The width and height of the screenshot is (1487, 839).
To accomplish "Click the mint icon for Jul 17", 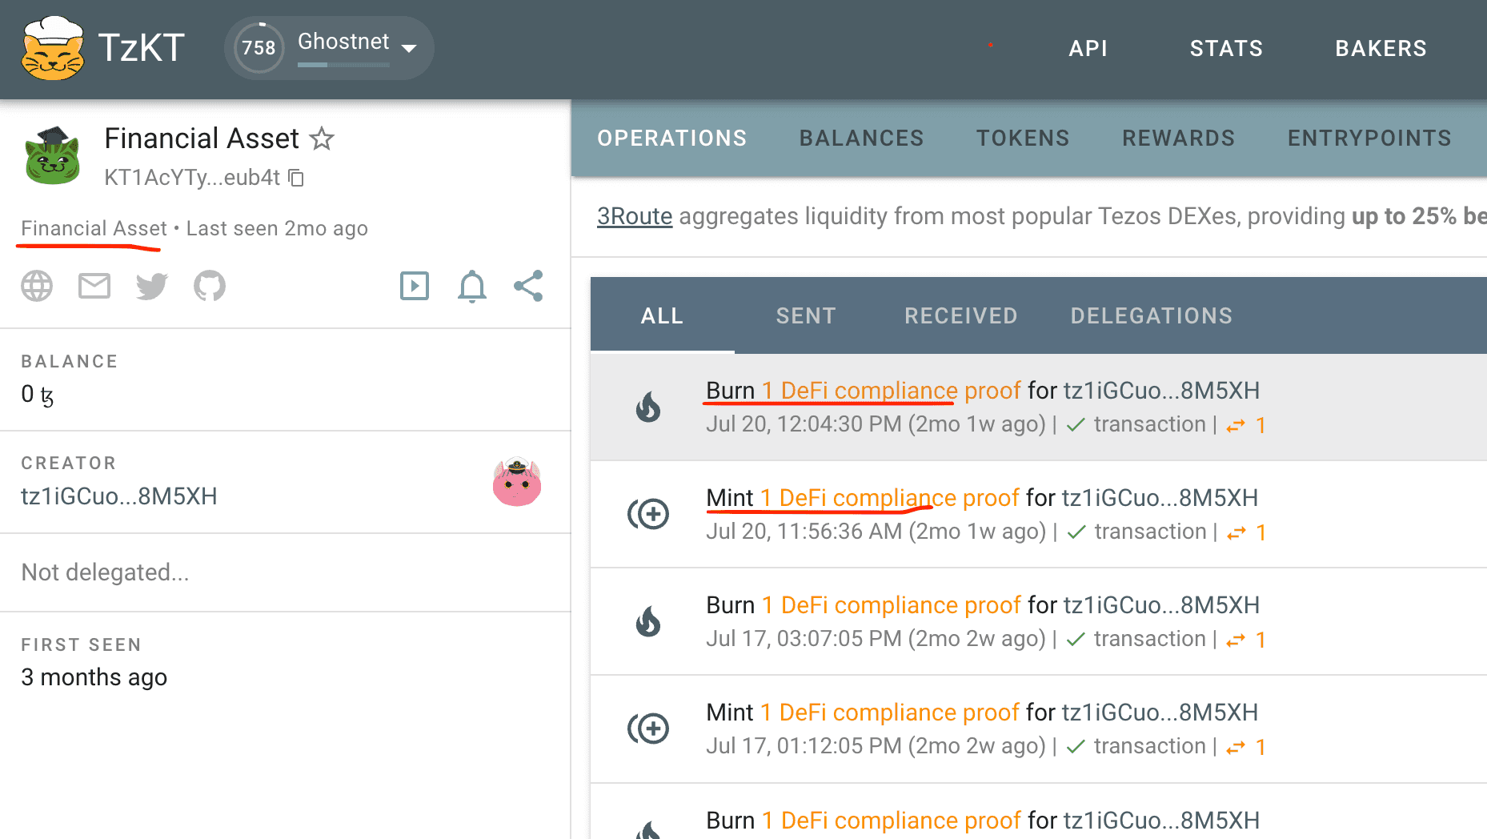I will click(x=648, y=729).
